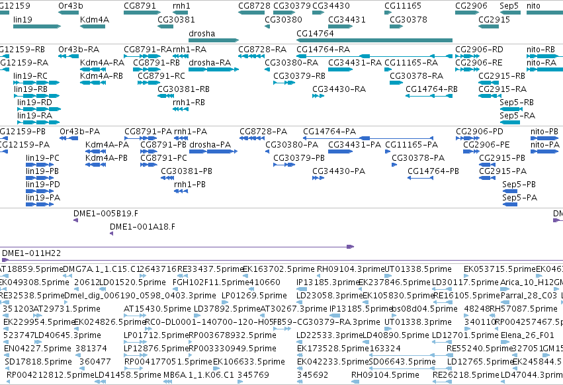Click the CG30380 gene label
This screenshot has width=563, height=385.
coord(283,19)
